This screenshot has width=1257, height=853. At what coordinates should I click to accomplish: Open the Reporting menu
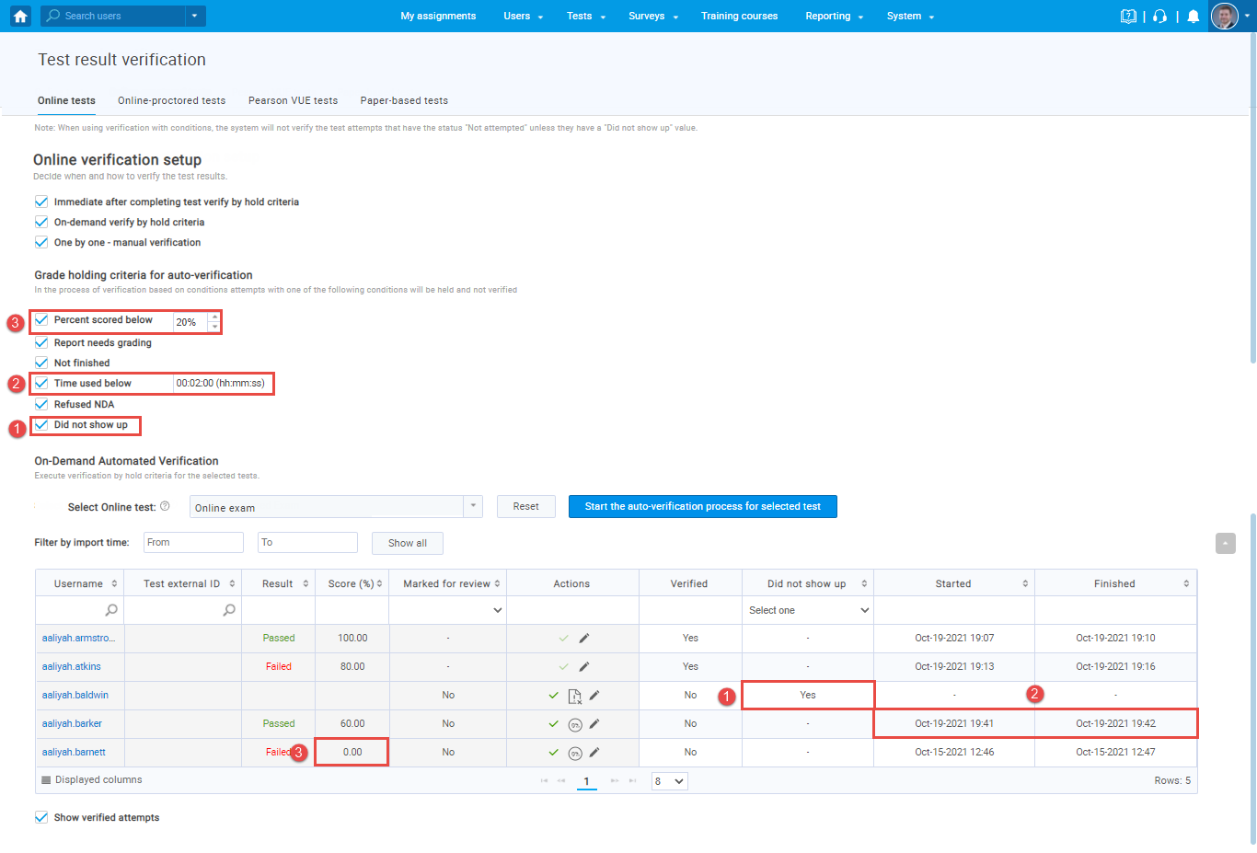pos(834,16)
